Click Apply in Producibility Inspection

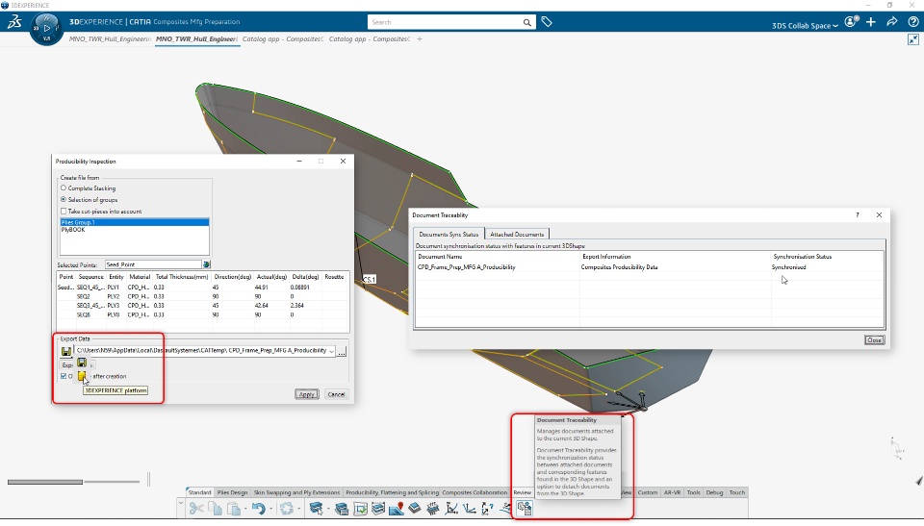point(306,394)
